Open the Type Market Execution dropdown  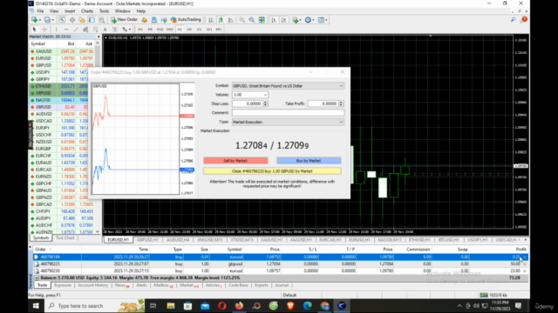tap(341, 122)
